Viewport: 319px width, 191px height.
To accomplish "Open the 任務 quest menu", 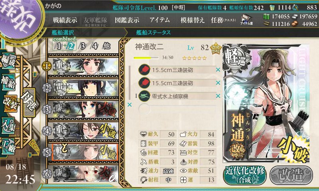I will pyautogui.click(x=223, y=20).
